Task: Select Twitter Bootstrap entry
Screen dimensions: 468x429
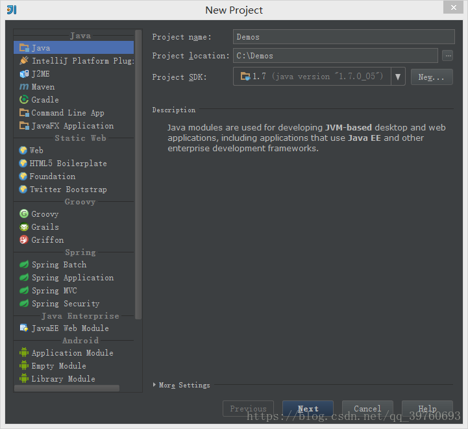Action: click(x=74, y=189)
